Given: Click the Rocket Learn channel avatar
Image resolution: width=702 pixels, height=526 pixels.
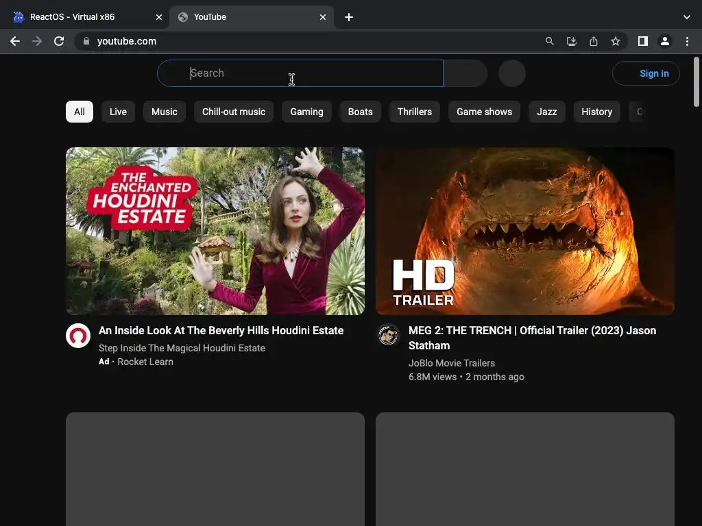Looking at the screenshot, I should point(78,336).
